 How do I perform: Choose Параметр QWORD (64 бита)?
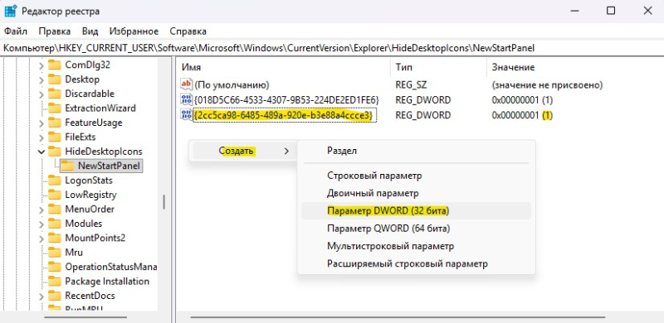416,229
